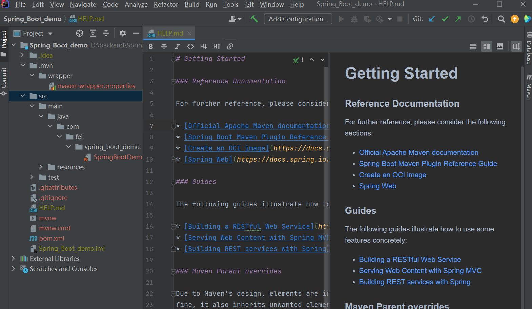Switch to preview-only view mode
The image size is (532, 309).
tap(500, 46)
